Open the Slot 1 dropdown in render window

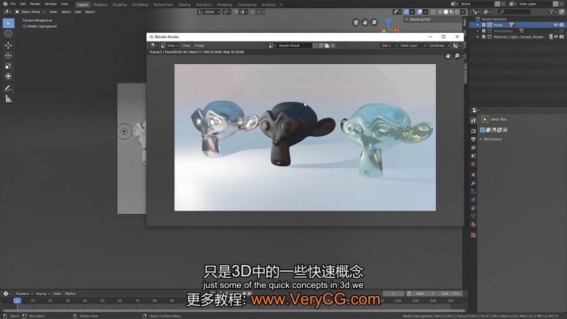coord(389,45)
